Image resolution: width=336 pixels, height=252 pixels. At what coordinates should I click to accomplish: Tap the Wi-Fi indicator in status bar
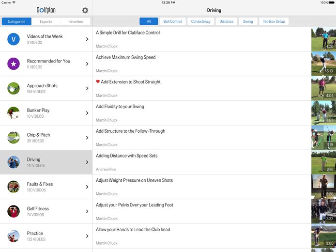click(14, 2)
